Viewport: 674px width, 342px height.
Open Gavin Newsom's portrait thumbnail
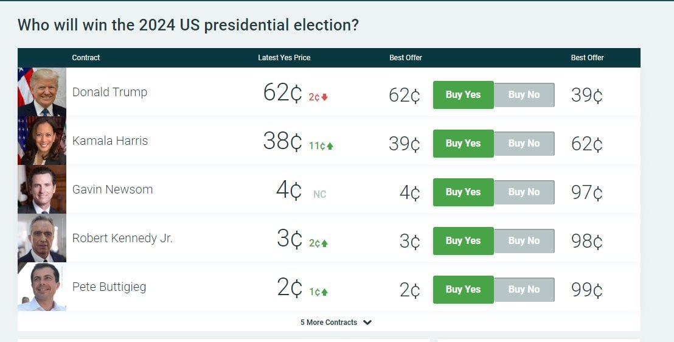pos(41,189)
